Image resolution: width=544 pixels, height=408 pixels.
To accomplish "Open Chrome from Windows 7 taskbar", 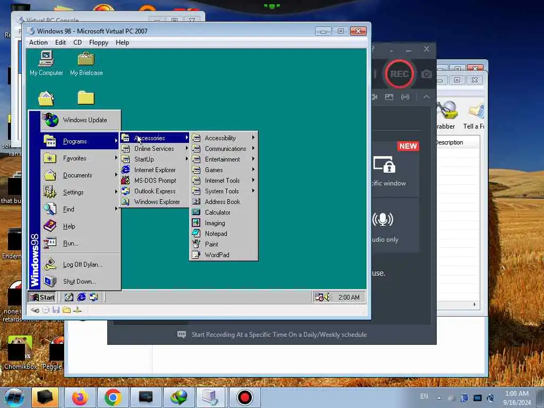I will click(113, 397).
